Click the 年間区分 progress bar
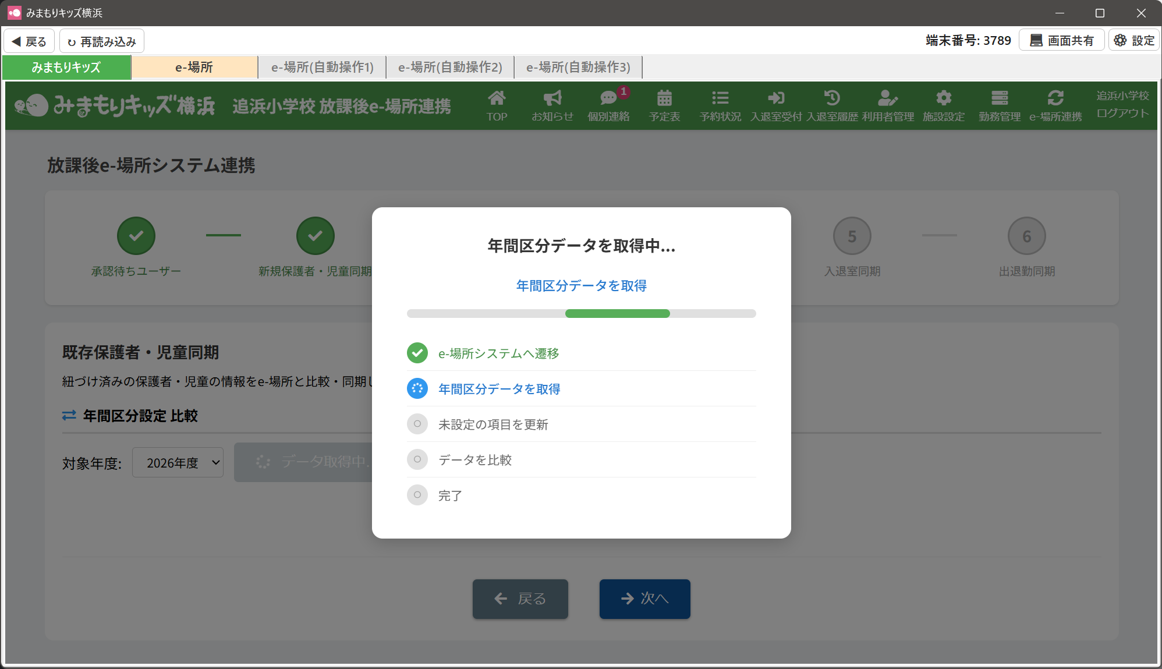The height and width of the screenshot is (669, 1162). click(581, 314)
